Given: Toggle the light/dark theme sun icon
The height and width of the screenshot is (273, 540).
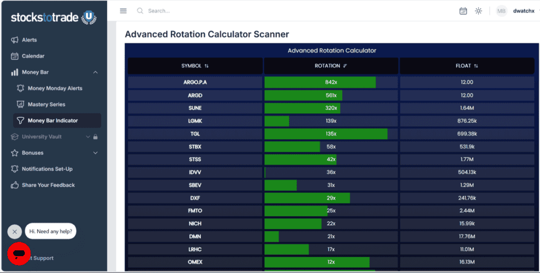Looking at the screenshot, I should (x=478, y=11).
